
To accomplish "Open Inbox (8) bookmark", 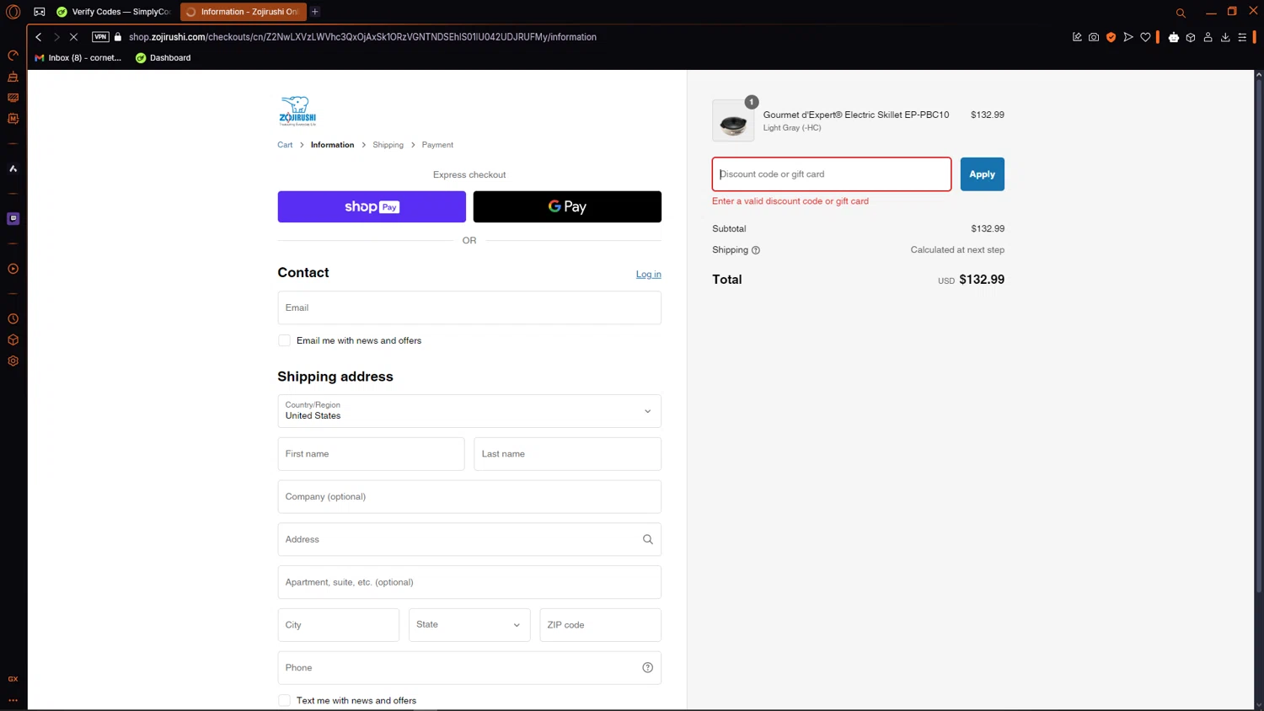I will click(x=78, y=58).
